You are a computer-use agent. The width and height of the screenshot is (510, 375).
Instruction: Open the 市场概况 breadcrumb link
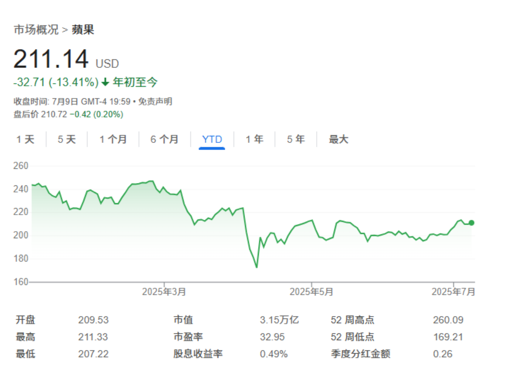[36, 30]
